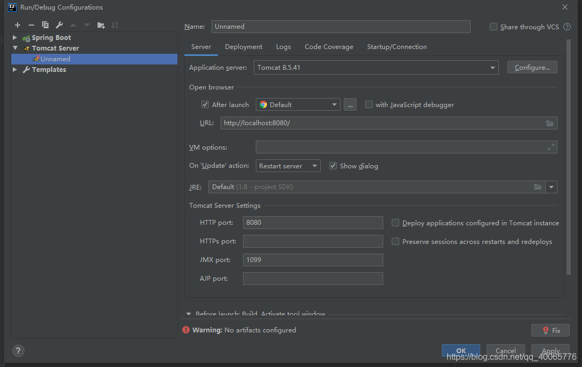Click the Add New Configuration plus icon
The image size is (582, 367).
click(18, 25)
